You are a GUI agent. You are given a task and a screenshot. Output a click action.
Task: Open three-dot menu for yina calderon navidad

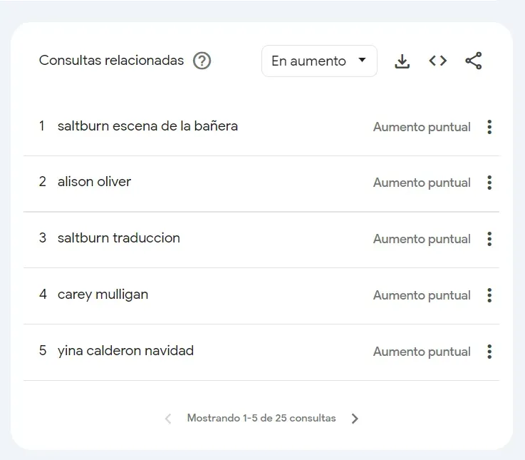[489, 352]
